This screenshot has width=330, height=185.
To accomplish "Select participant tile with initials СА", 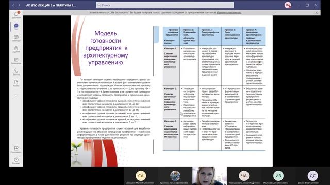I will (x=141, y=176).
